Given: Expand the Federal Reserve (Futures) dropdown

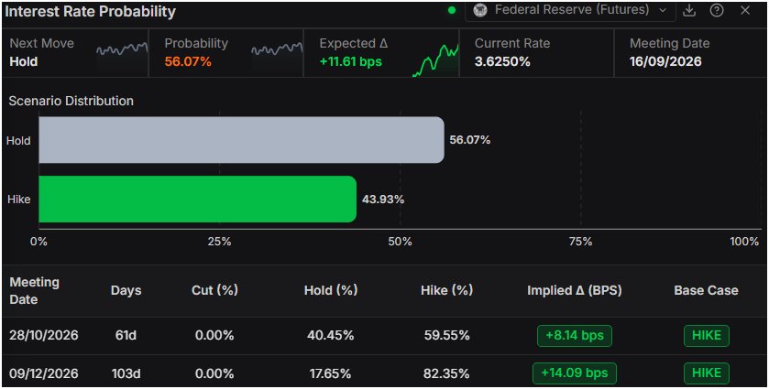Looking at the screenshot, I should (x=570, y=10).
